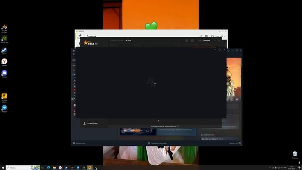This screenshot has height=170, width=302.
Task: Open the GTA5 RP launcher desktop shortcut
Action: point(4,29)
